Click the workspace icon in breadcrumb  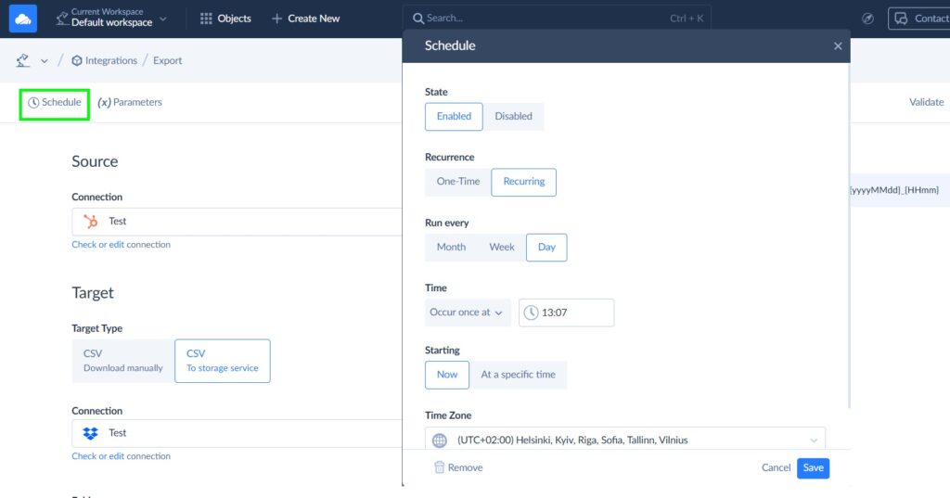tap(23, 60)
